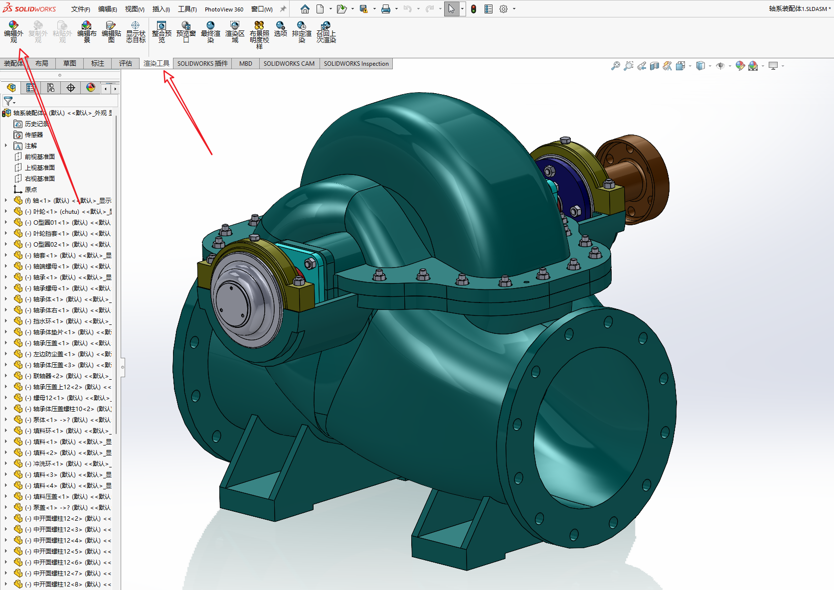Image resolution: width=834 pixels, height=590 pixels.
Task: Open View Orientation dropdown arrow
Action: (690, 66)
